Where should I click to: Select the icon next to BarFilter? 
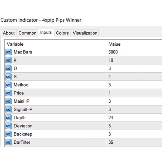point(9,142)
